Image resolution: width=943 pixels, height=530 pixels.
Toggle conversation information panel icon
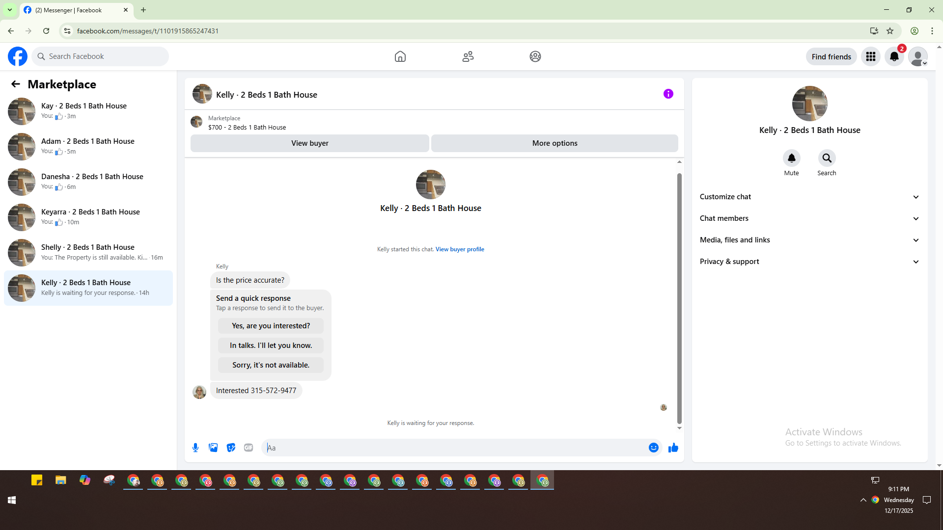(668, 94)
